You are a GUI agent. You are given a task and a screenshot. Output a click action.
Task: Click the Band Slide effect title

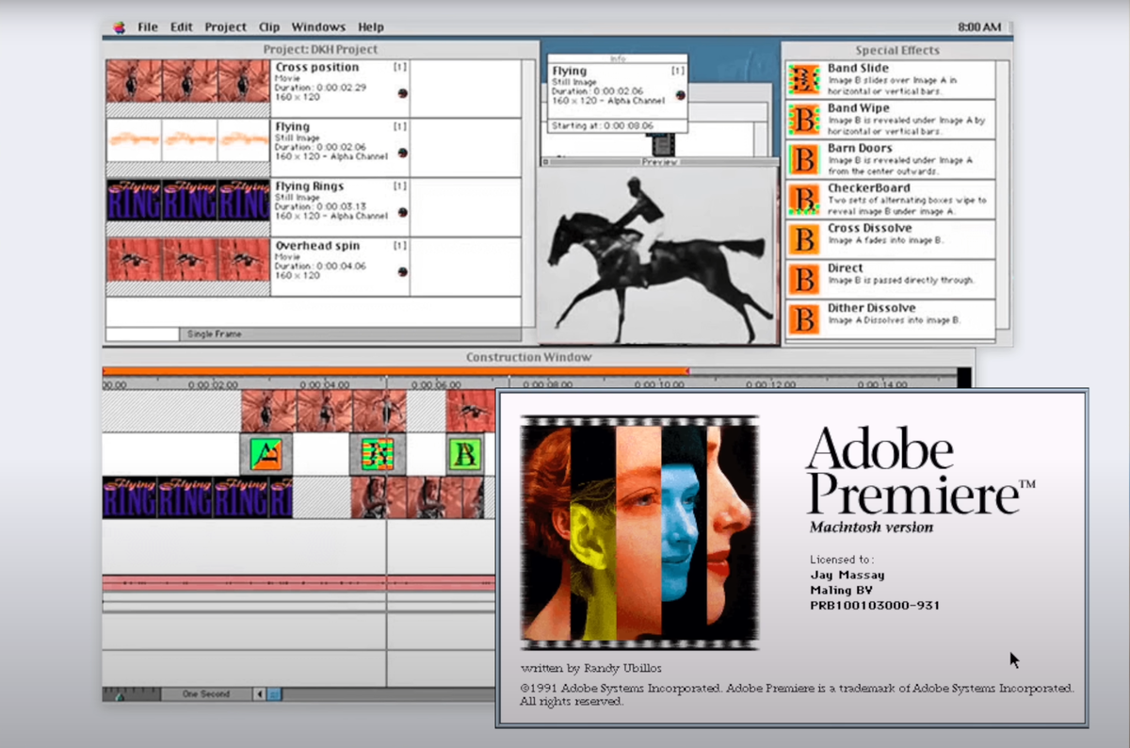858,69
